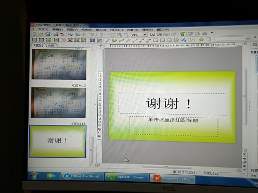Click the Open folder icon
Image resolution: width=258 pixels, height=193 pixels.
(41, 34)
